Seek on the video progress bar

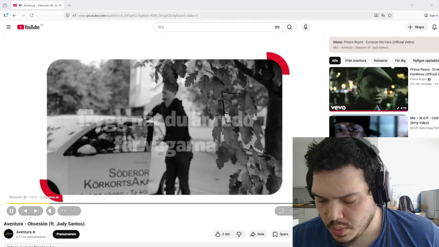click(149, 203)
